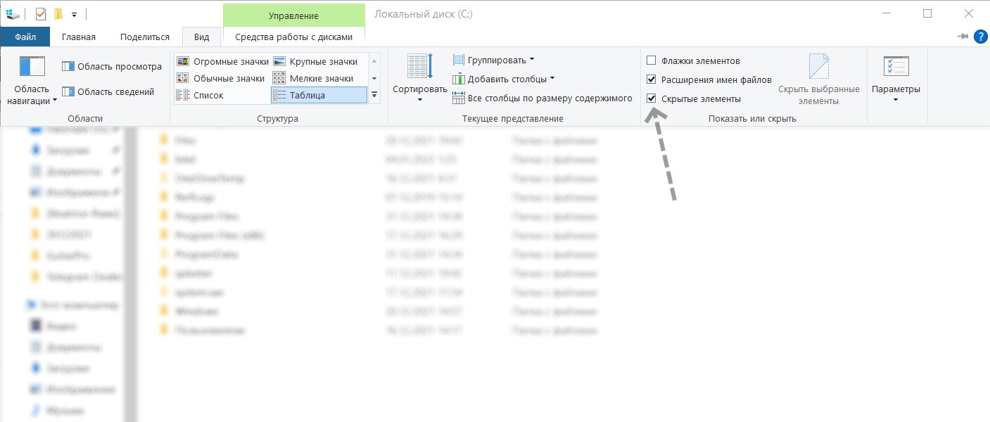Click Все столбцы по размеру содержимого
Viewport: 990px width, 422px height.
click(x=542, y=98)
